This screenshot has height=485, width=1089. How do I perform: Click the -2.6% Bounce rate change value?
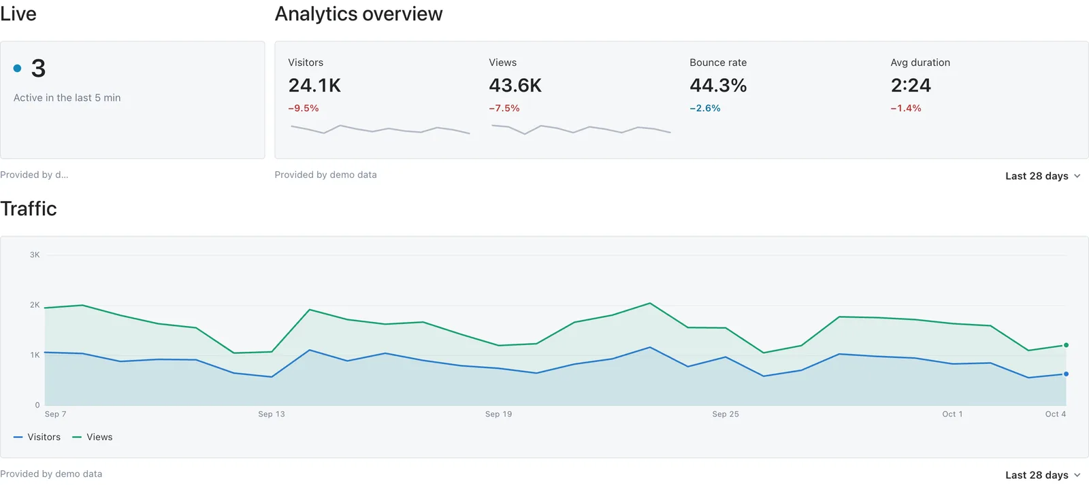[705, 108]
